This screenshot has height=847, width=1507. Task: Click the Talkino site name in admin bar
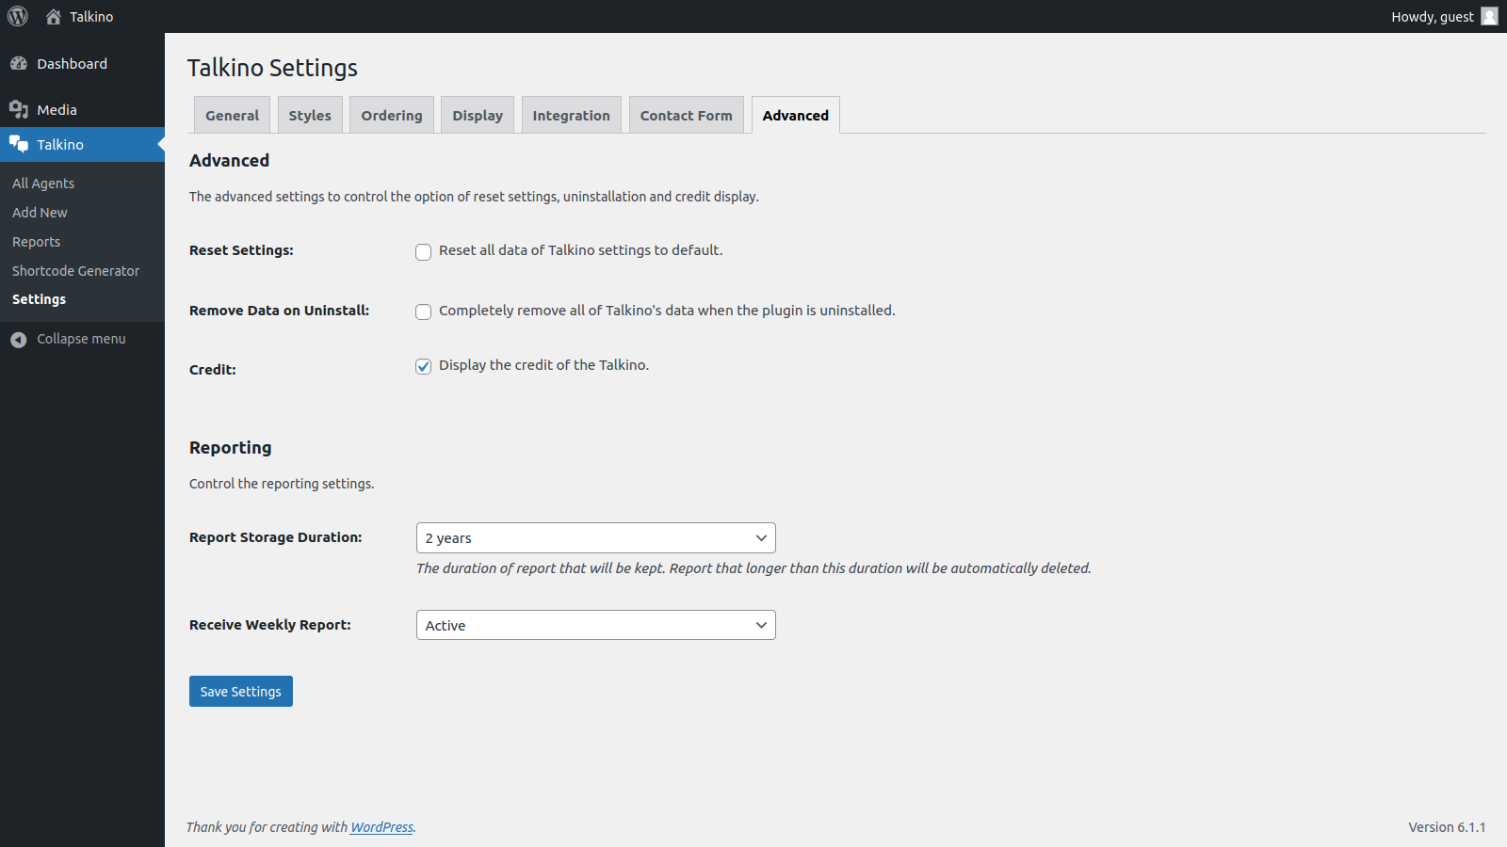pos(91,17)
